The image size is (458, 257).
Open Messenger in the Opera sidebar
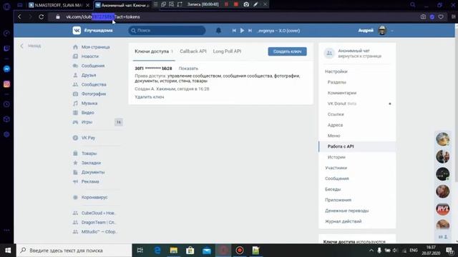pos(6,69)
